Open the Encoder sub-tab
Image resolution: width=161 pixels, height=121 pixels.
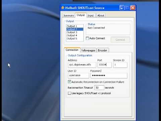coord(102,50)
